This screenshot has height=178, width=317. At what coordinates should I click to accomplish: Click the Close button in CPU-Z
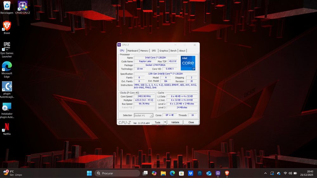point(191,123)
